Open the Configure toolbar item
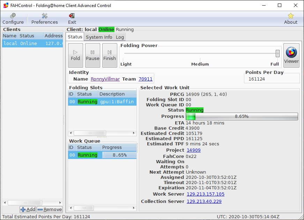The width and height of the screenshot is (304, 220). pyautogui.click(x=13, y=19)
